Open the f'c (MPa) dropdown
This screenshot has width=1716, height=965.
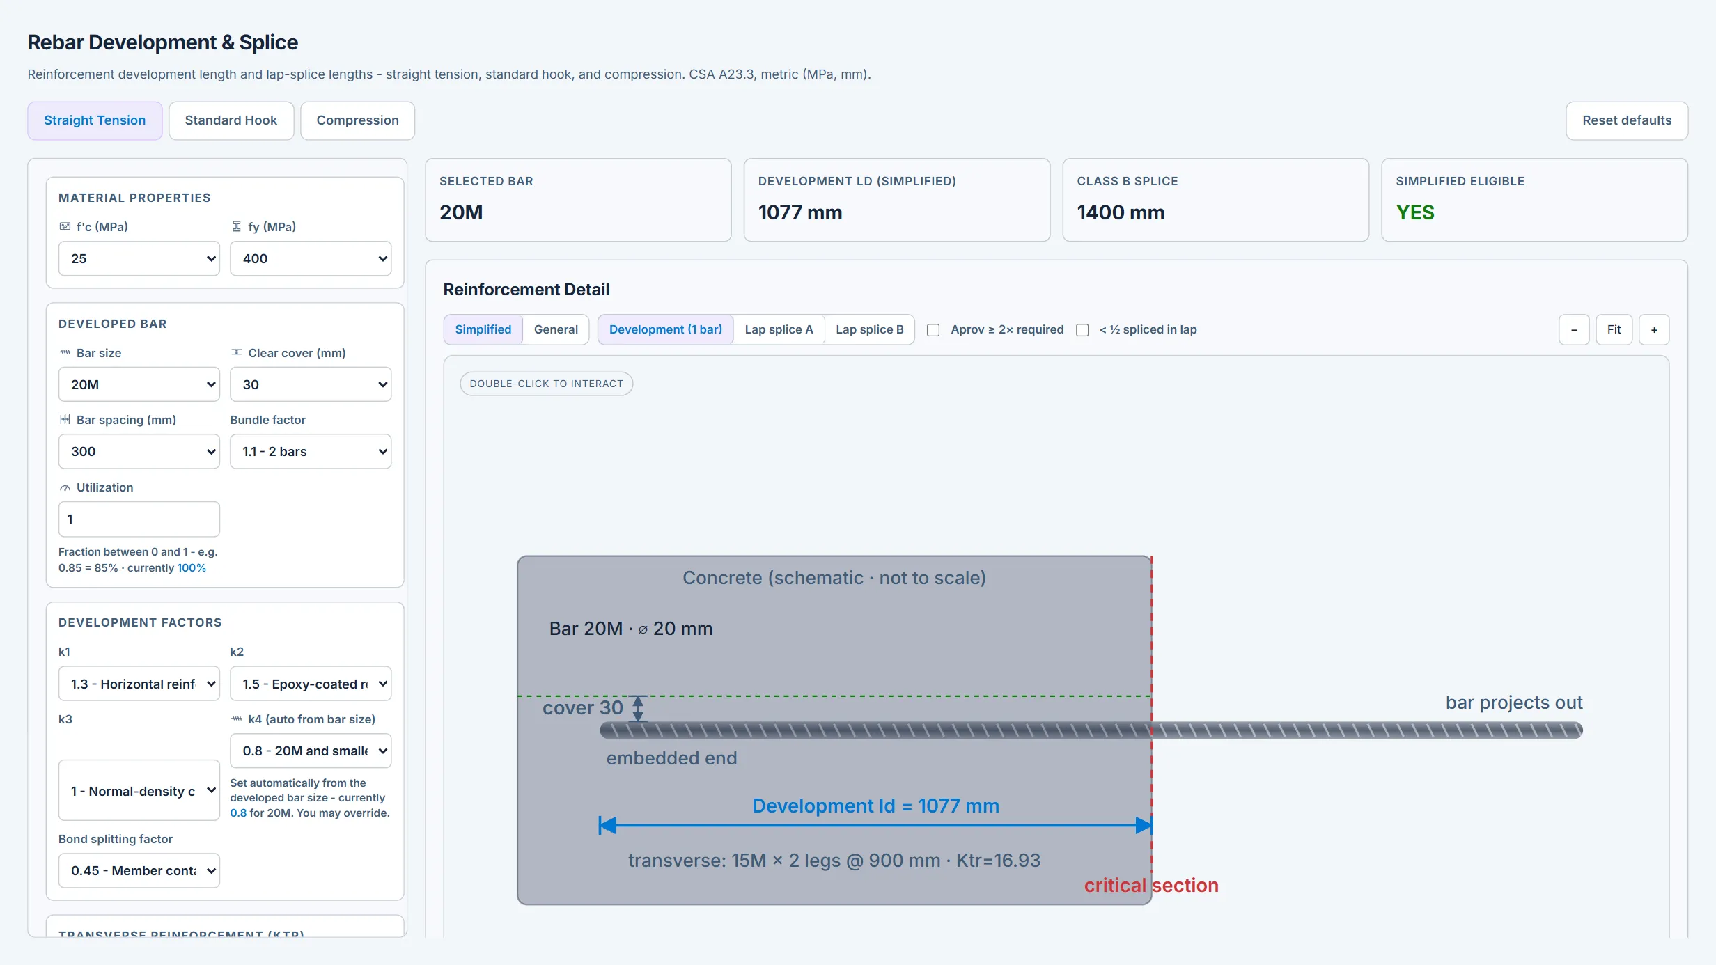point(139,258)
